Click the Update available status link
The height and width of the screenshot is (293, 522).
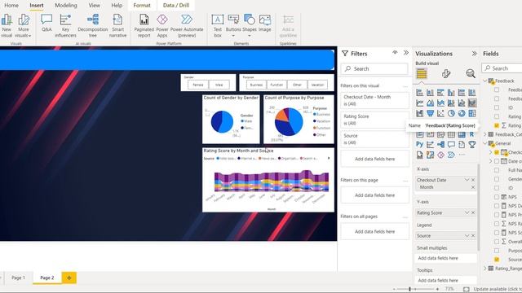coord(498,289)
